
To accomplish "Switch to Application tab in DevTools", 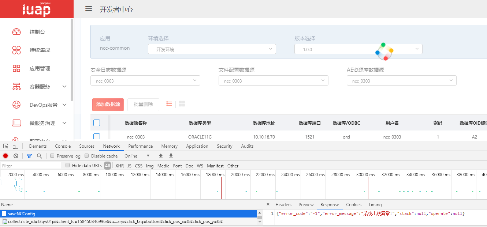I will click(x=197, y=146).
